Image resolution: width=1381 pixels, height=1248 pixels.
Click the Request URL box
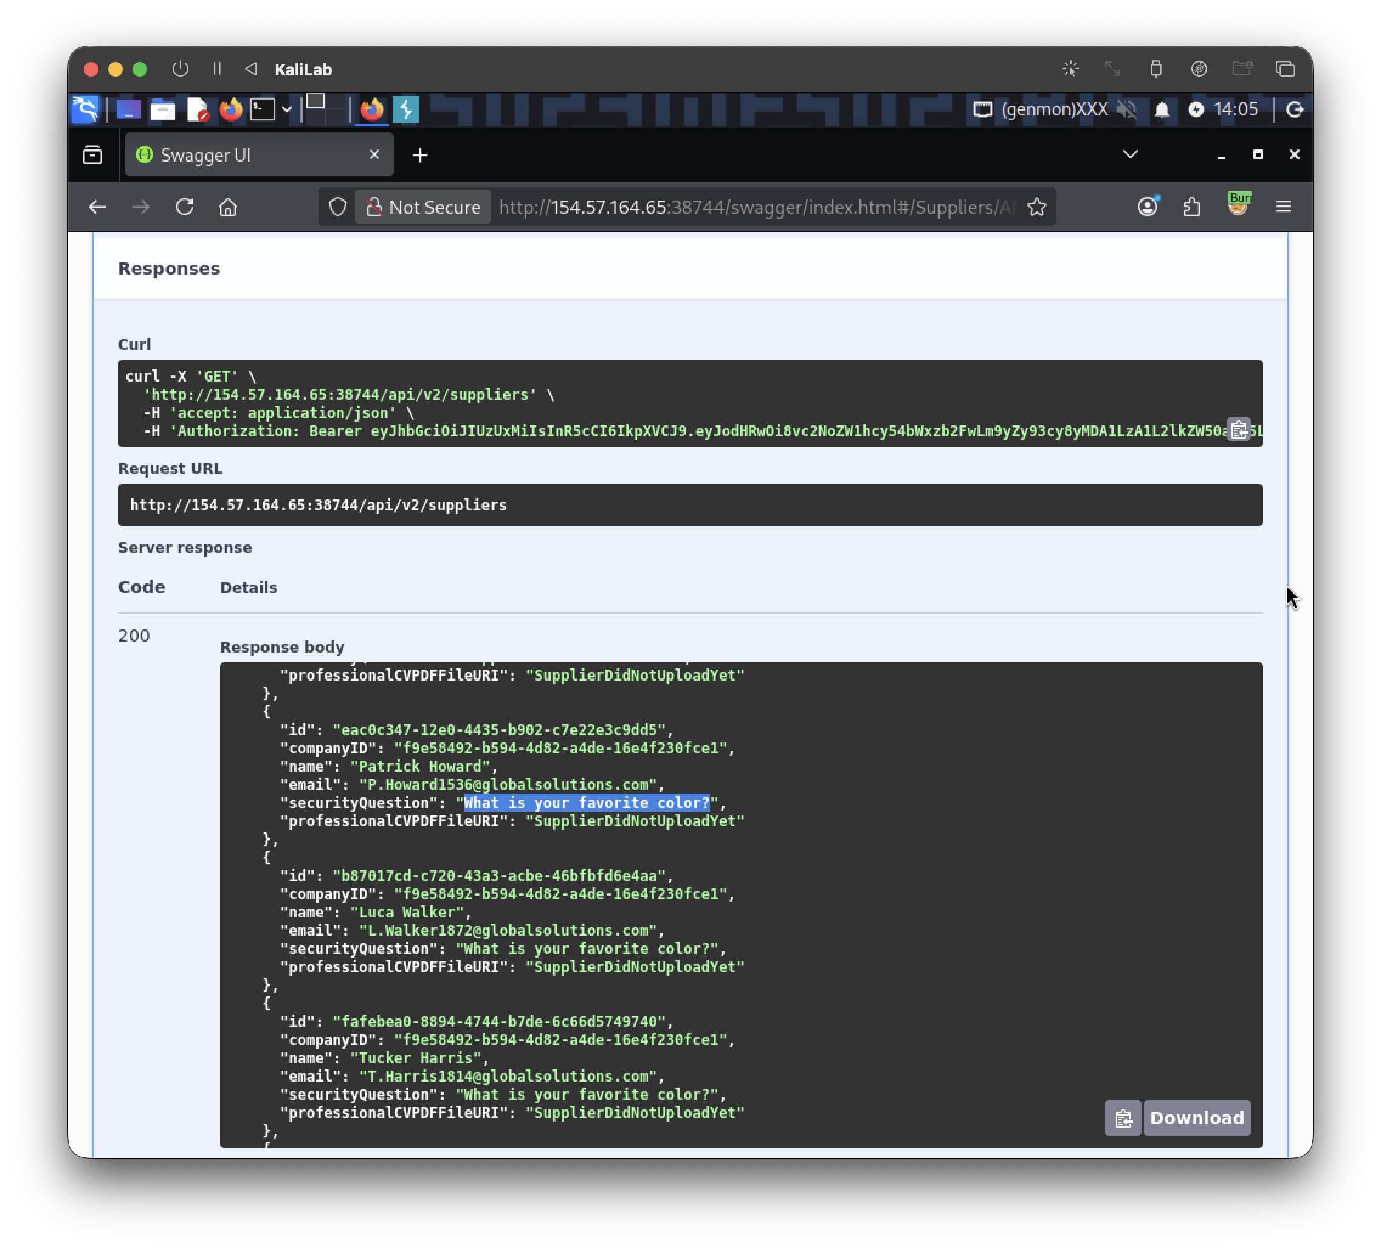(x=690, y=504)
